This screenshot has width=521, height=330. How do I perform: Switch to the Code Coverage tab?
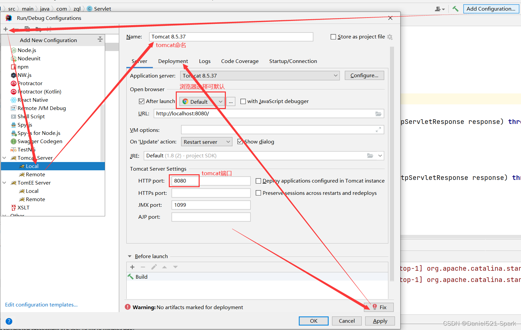(x=240, y=61)
